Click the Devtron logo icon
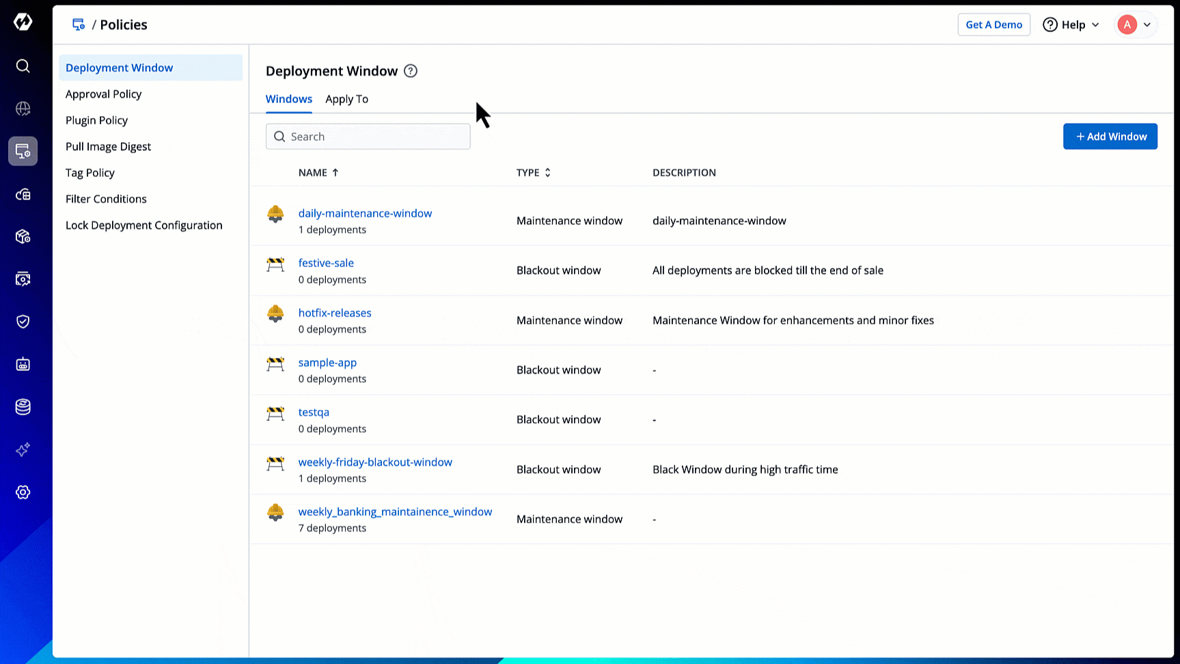 pos(23,23)
